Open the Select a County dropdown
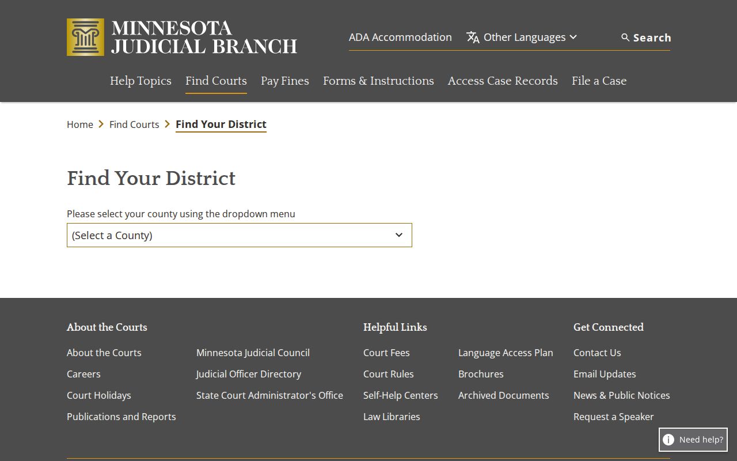 [x=240, y=235]
